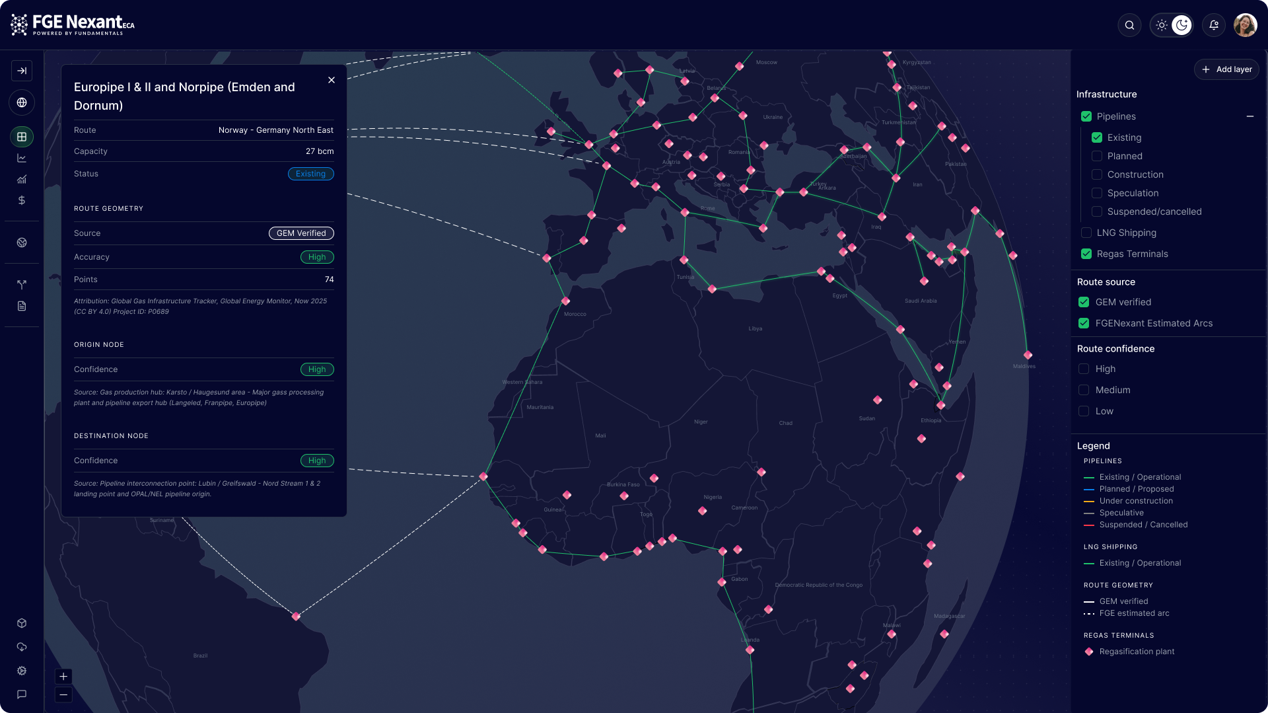1268x713 pixels.
Task: Select the regas marker on Brazil's coast
Action: click(x=296, y=617)
